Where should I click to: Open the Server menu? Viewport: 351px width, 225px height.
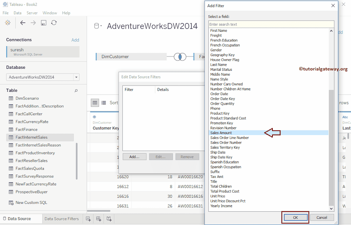32,13
